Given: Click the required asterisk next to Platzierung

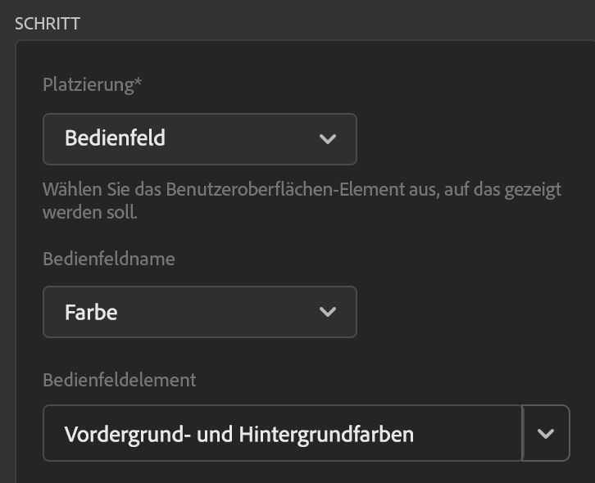Looking at the screenshot, I should pos(139,84).
